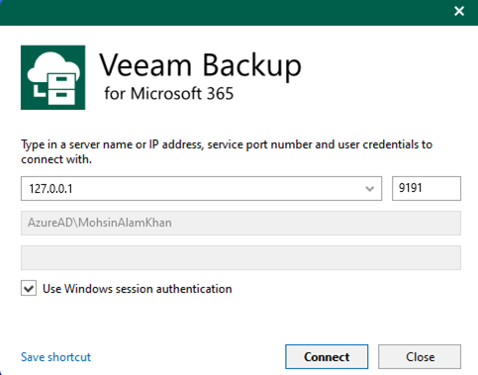Uncheck Use Windows session authentication checkbox
Screen dimensions: 478x375
(29, 288)
